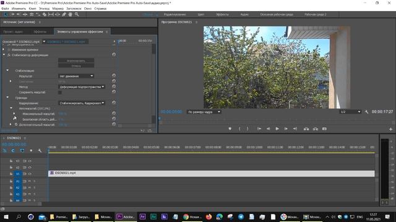Select the Selection tool in the toolbar
This screenshot has width=396, height=222.
[x=6, y=15]
